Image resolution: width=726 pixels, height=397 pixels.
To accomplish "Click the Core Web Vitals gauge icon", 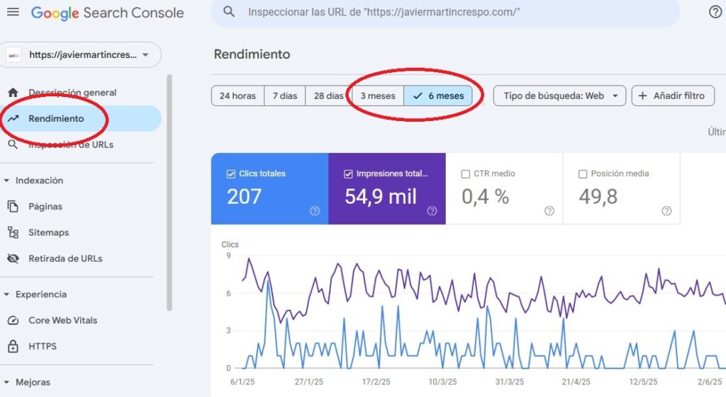I will click(13, 321).
